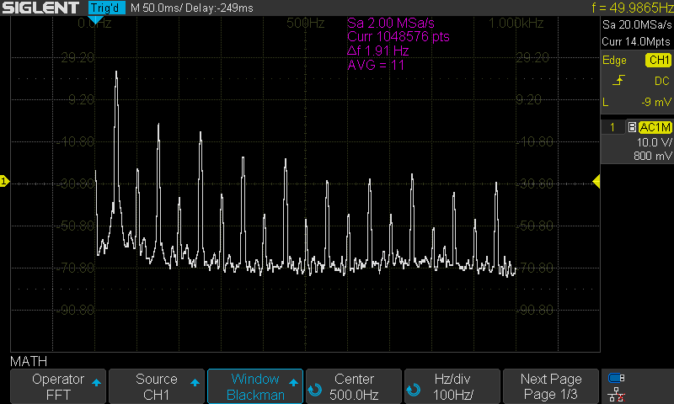The width and height of the screenshot is (674, 404).
Task: Select the CH1 trigger source badge
Action: [x=659, y=60]
